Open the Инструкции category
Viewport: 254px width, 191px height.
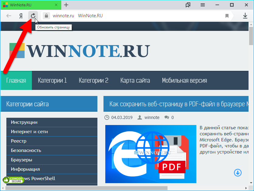coord(24,122)
